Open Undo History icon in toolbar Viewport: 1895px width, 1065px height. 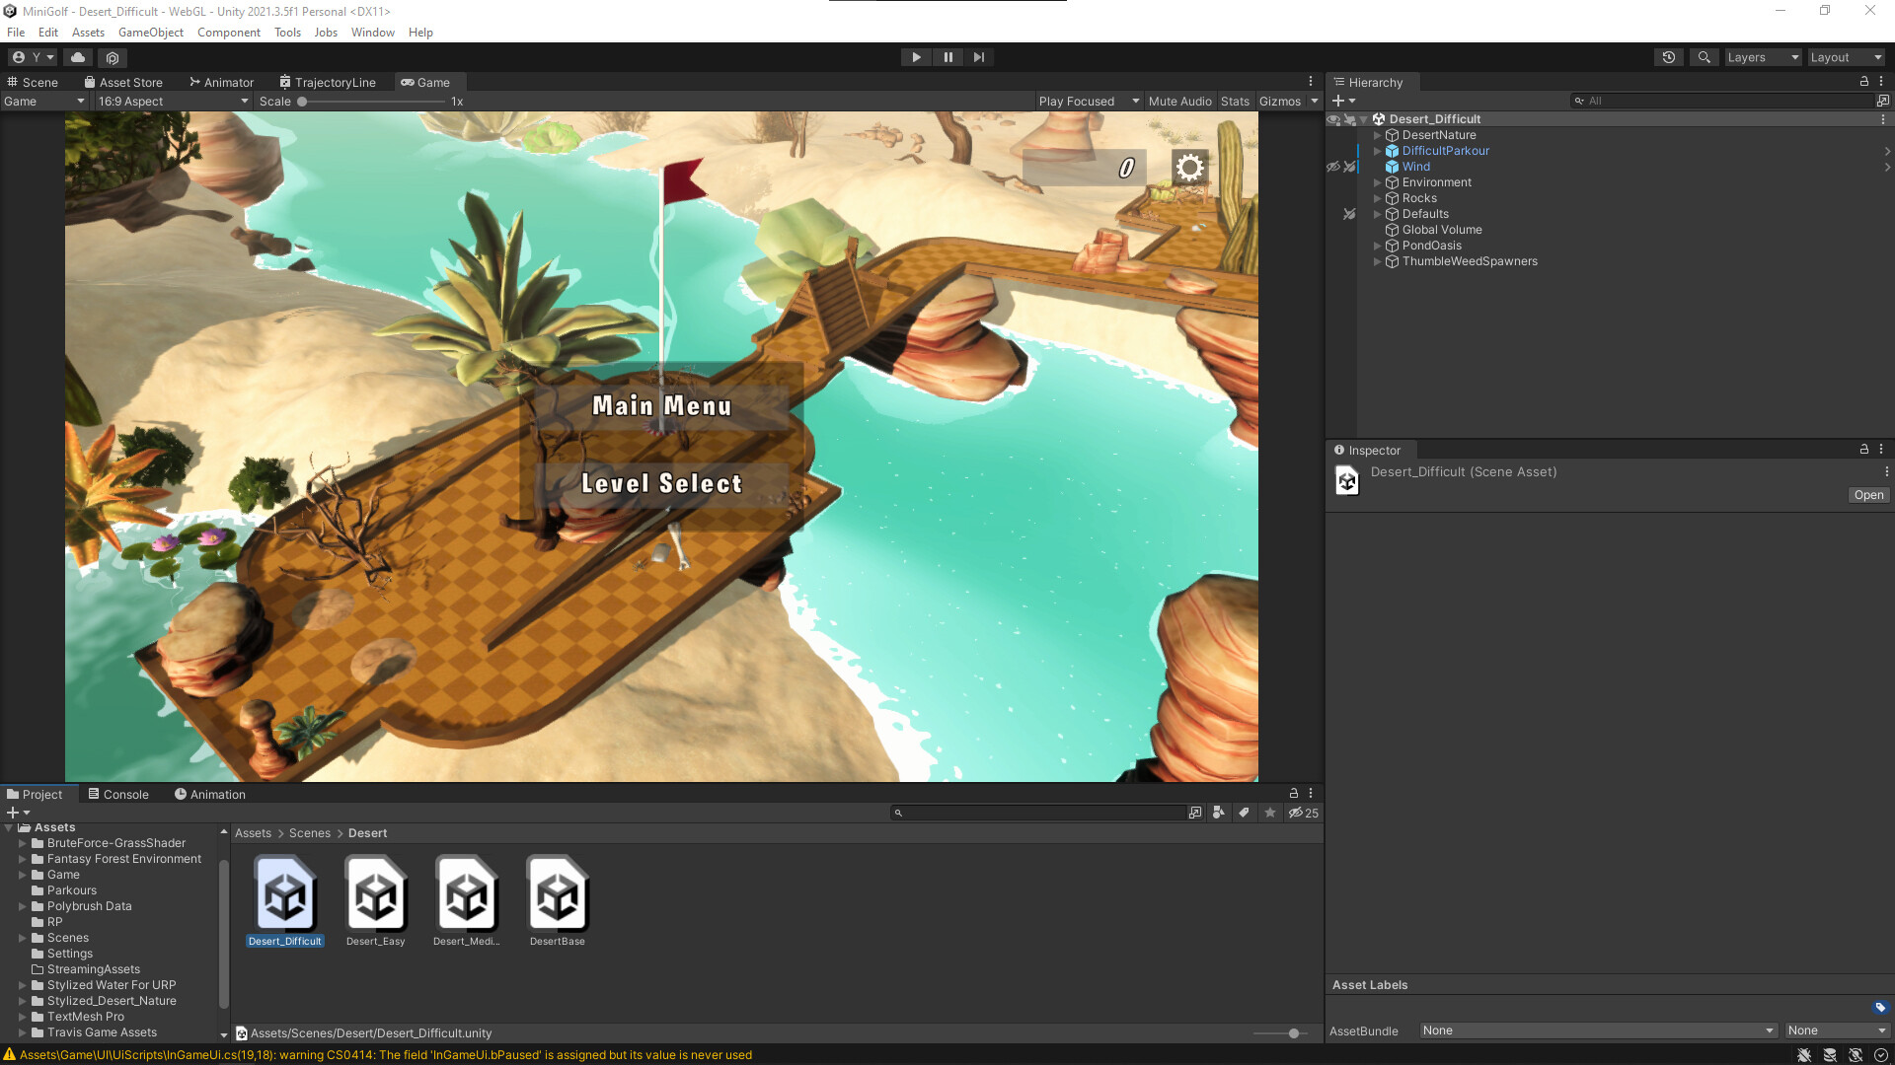click(1668, 57)
